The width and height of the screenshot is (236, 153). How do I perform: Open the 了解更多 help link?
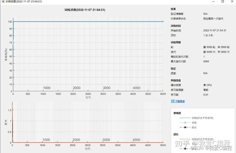[x=180, y=101]
